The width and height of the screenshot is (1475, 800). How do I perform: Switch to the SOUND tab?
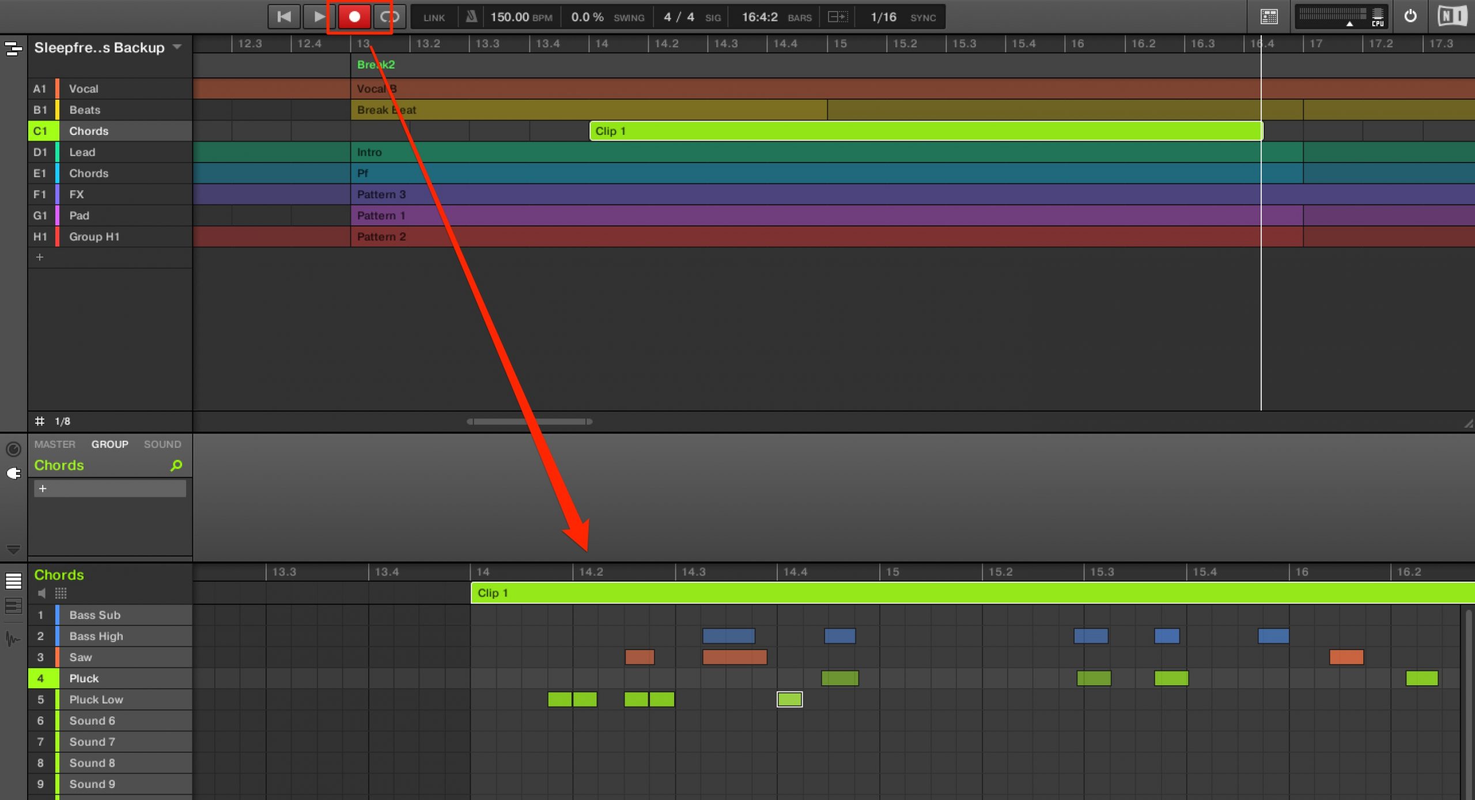pos(162,444)
